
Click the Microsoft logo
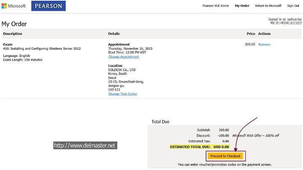point(13,6)
